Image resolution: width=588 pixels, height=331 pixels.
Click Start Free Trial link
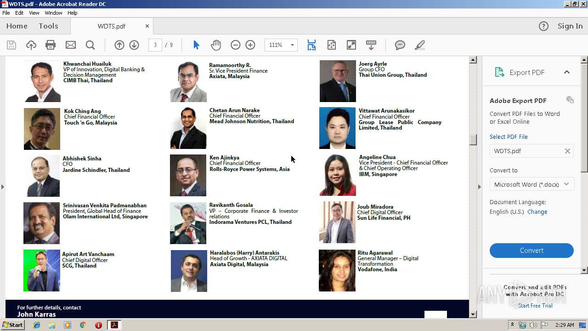click(535, 306)
